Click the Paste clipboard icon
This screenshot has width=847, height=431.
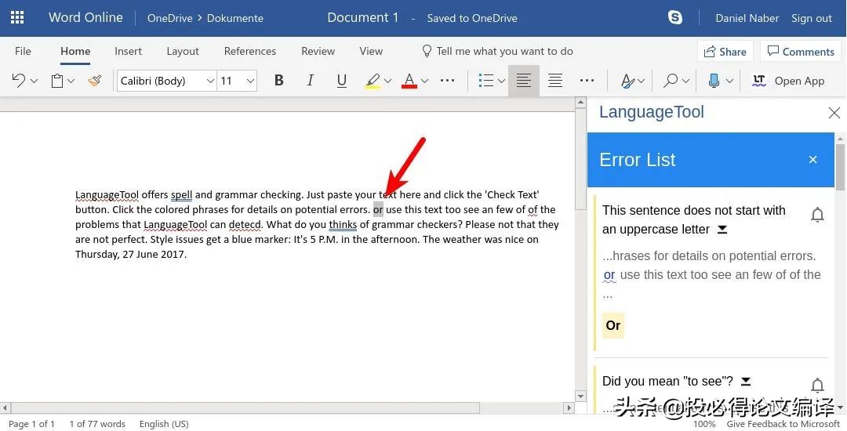click(56, 81)
